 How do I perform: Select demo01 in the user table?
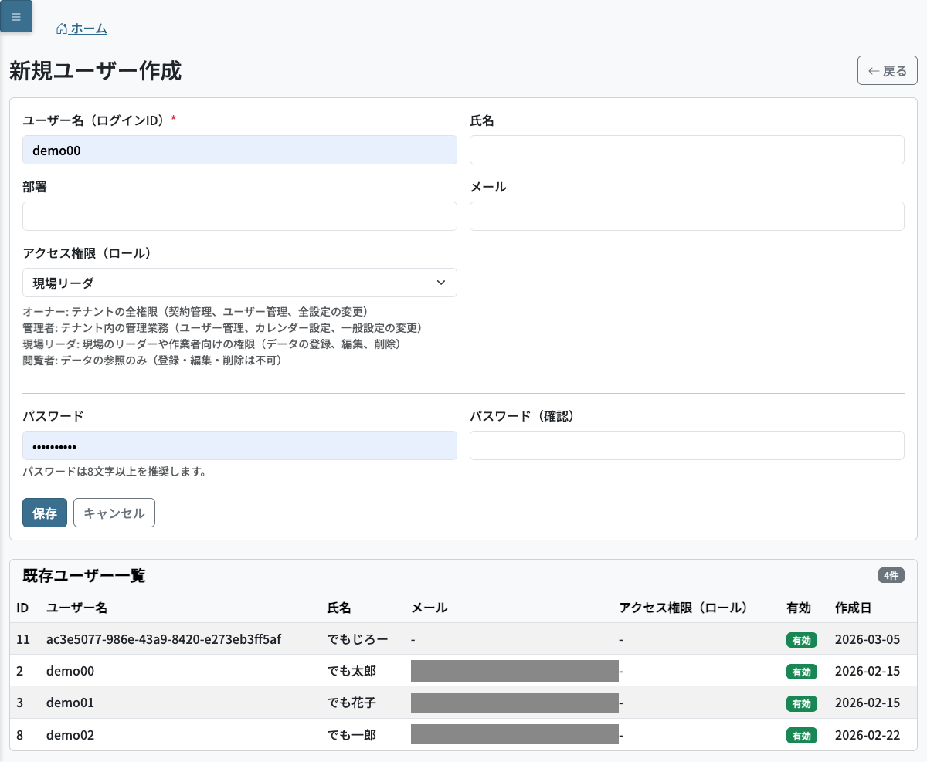click(70, 703)
